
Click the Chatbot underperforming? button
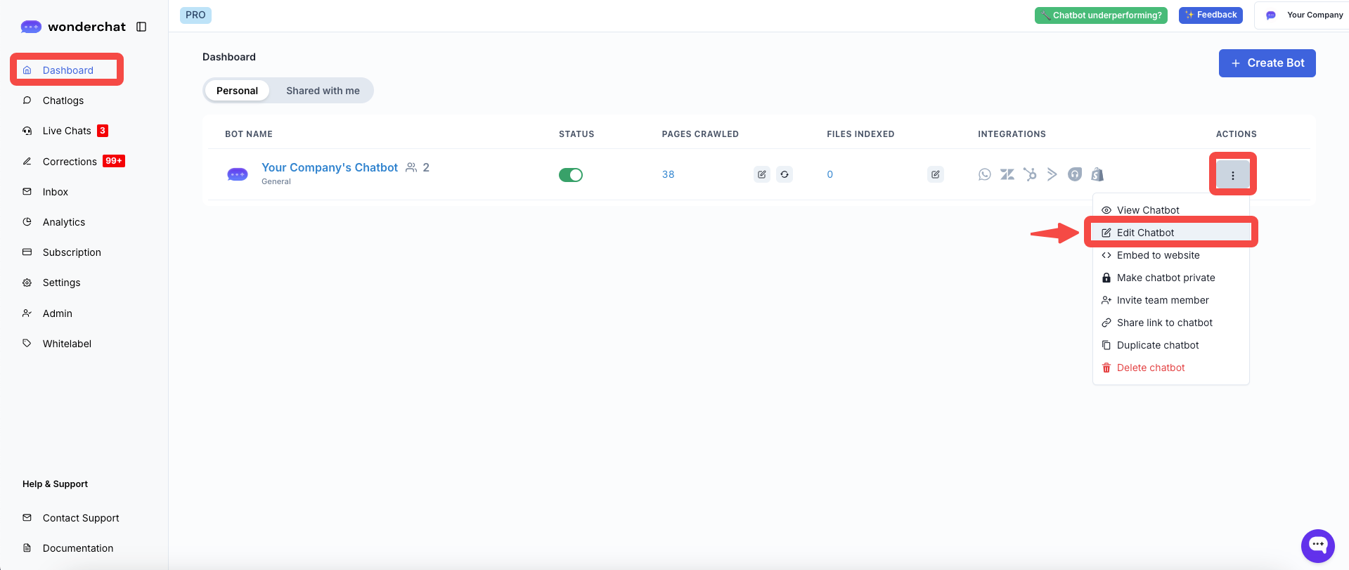[1101, 15]
